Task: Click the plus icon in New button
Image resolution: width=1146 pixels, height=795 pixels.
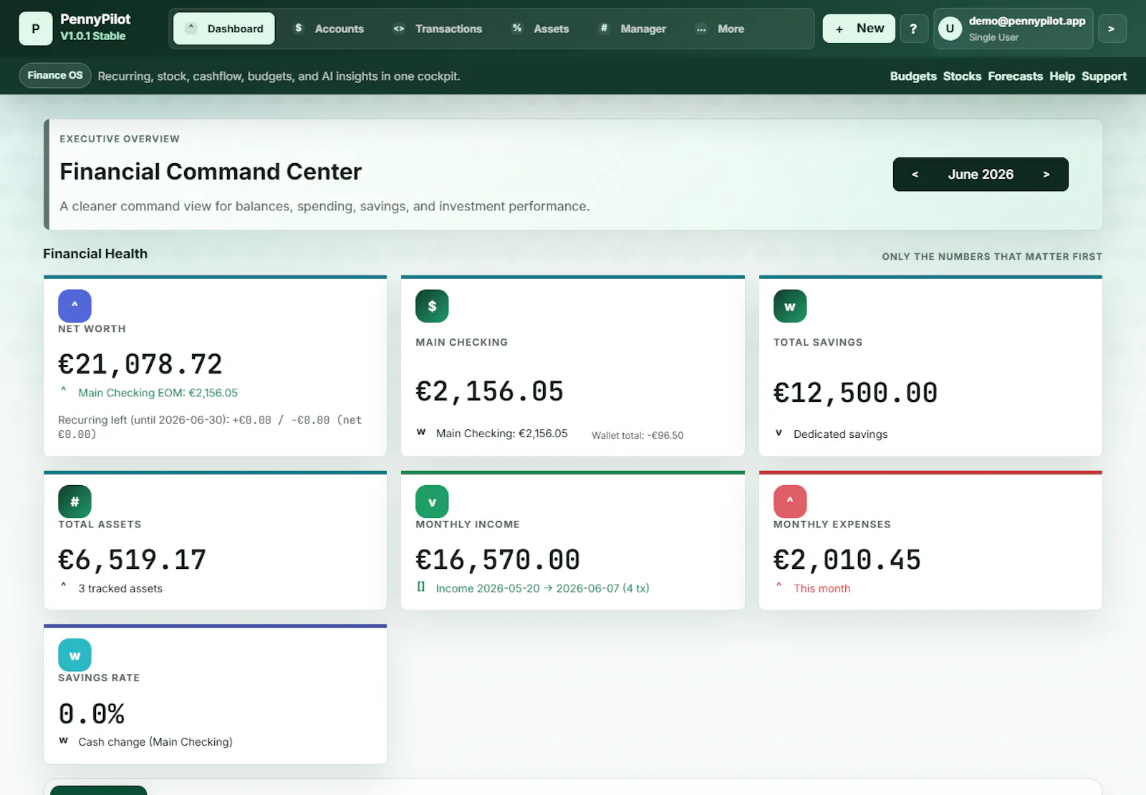Action: [839, 29]
